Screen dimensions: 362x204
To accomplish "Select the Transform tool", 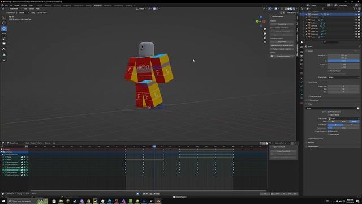I will coord(4,44).
